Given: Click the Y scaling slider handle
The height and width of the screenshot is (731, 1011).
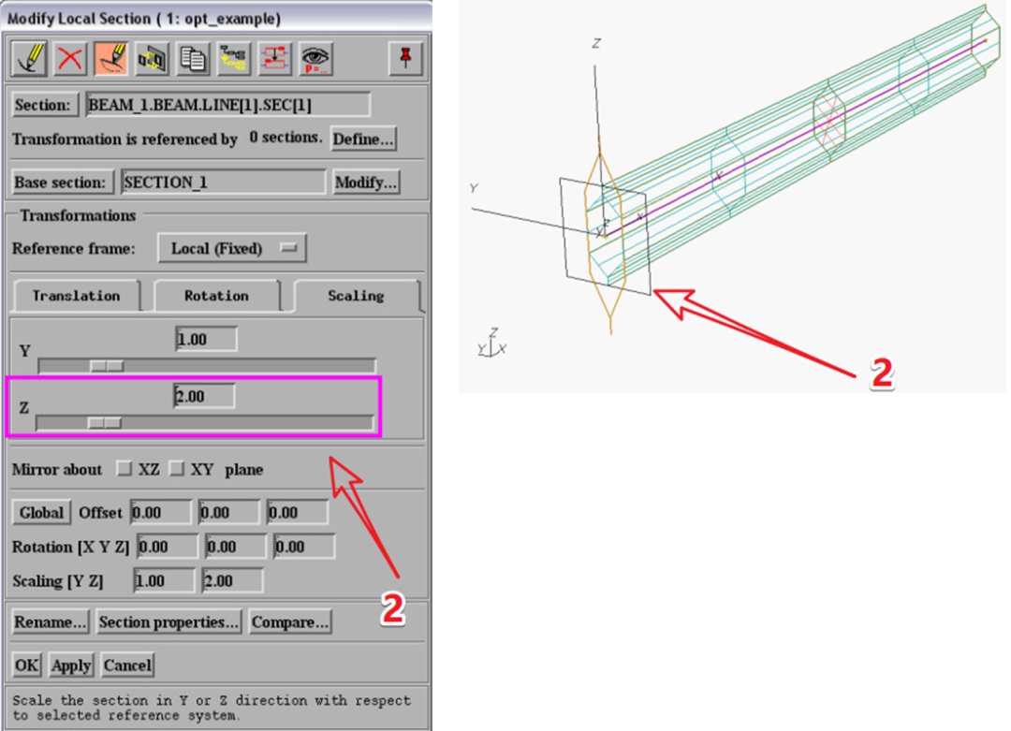Looking at the screenshot, I should point(107,366).
